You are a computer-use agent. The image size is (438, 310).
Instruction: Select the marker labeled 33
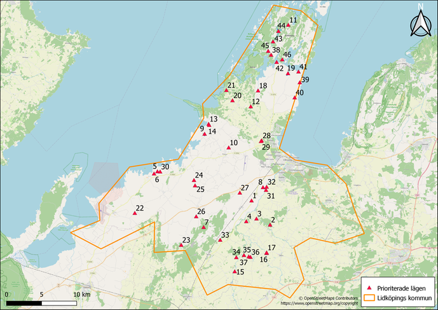pyautogui.click(x=220, y=240)
